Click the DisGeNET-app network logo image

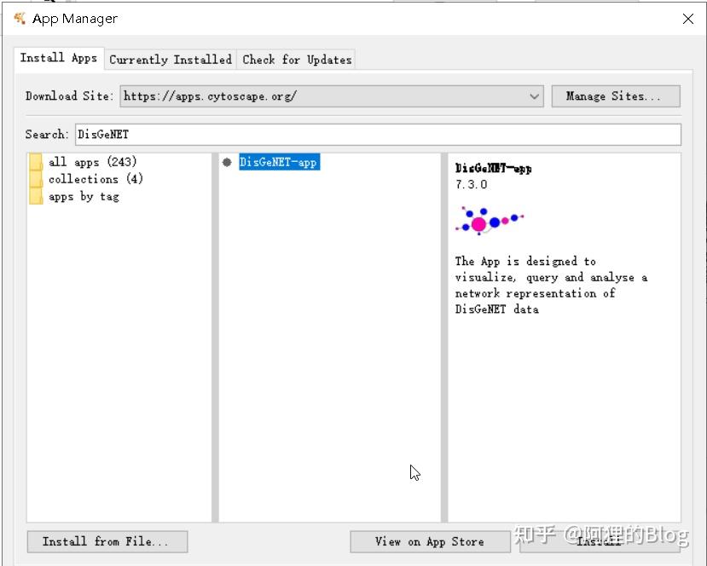click(489, 221)
